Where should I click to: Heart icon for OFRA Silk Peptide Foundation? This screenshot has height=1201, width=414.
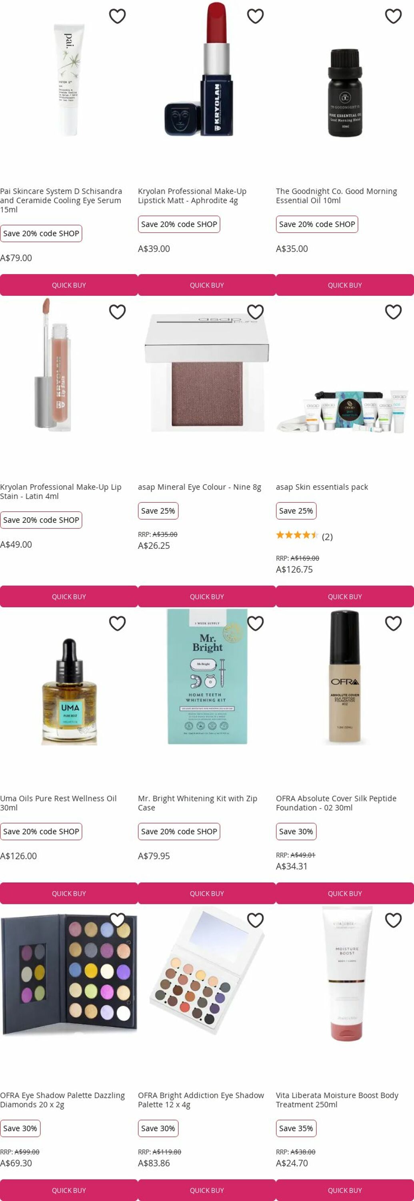tap(394, 623)
